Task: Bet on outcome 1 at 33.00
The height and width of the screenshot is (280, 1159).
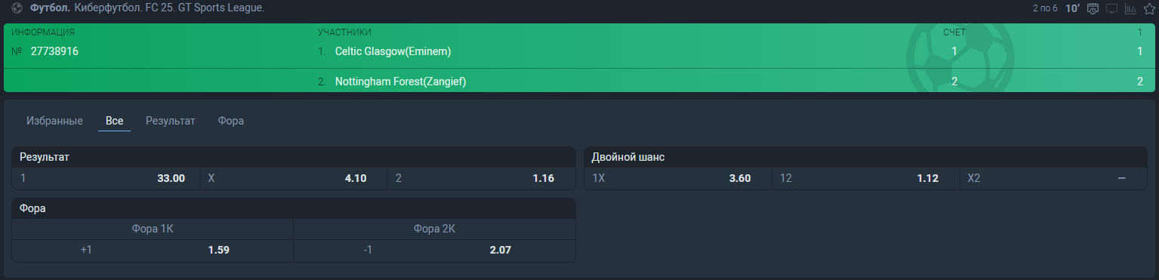Action: click(106, 178)
